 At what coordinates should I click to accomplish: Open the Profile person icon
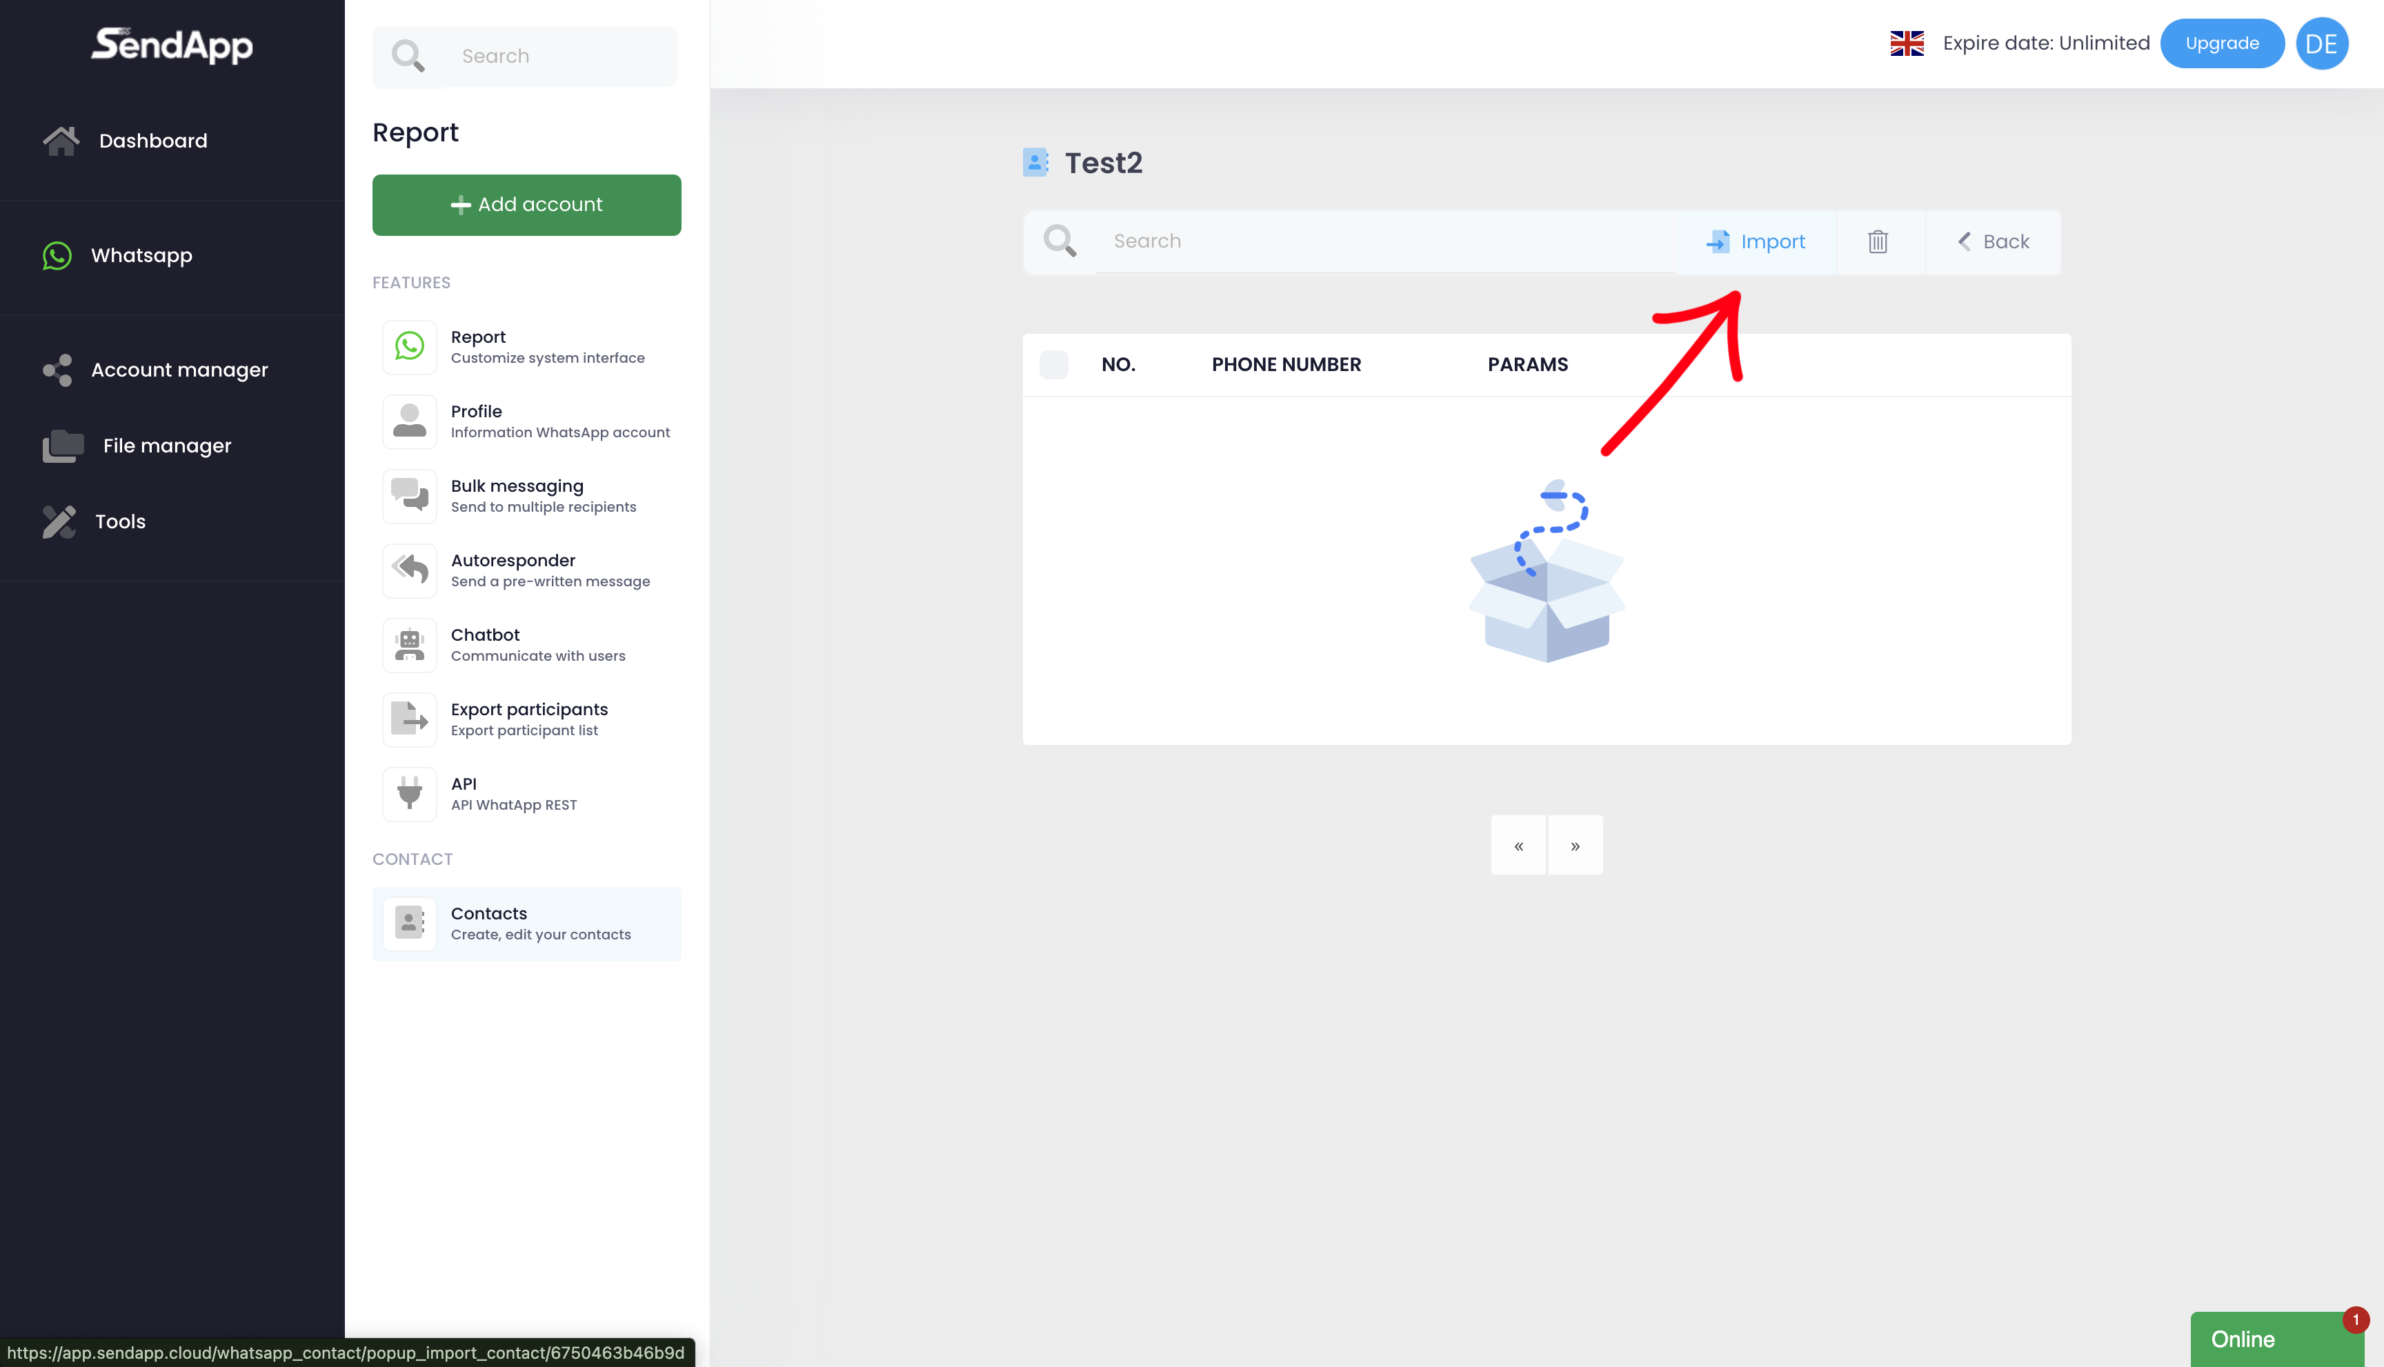coord(409,421)
